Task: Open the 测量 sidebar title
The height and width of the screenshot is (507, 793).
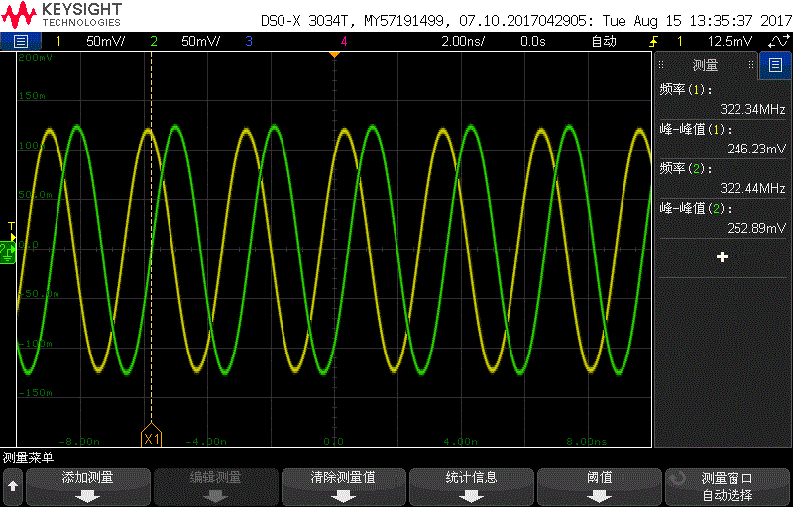Action: [705, 65]
